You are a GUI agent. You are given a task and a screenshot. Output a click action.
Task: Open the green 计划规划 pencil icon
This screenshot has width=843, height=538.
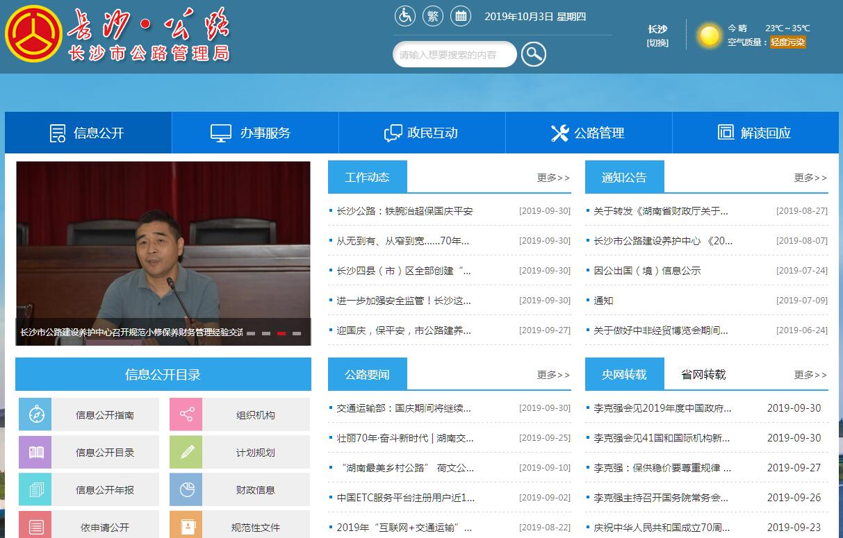[x=186, y=452]
